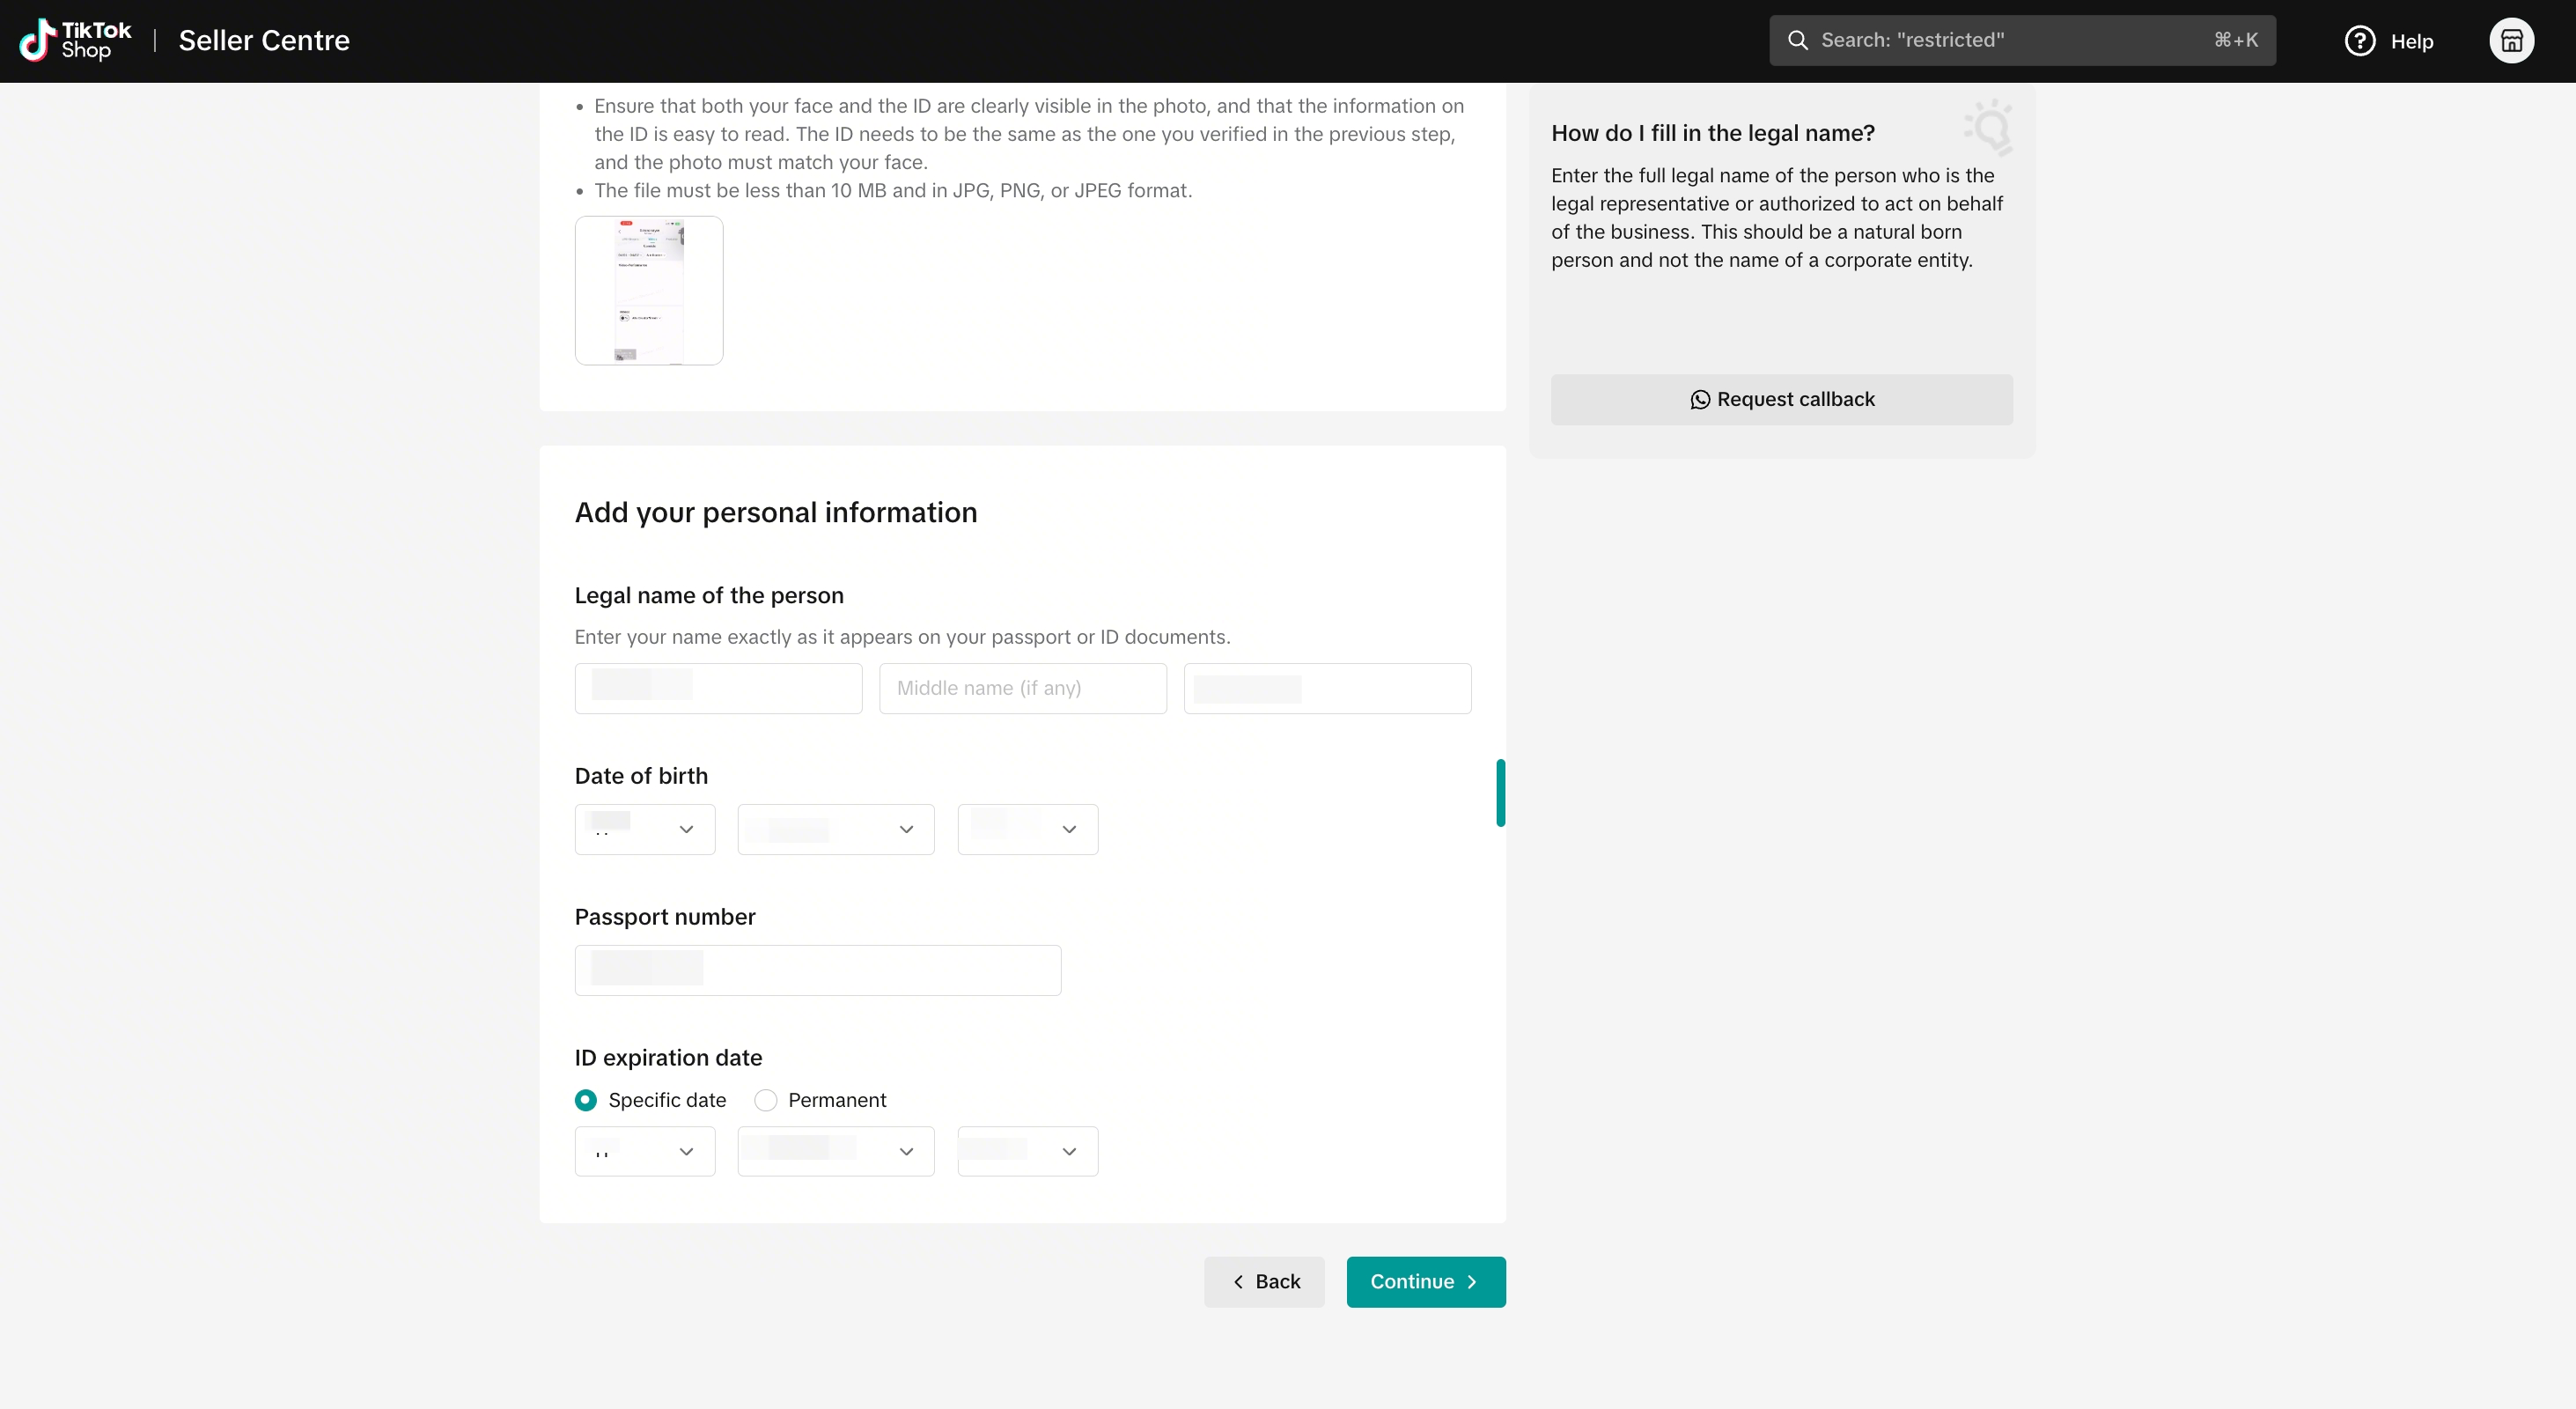This screenshot has width=2576, height=1409.
Task: Open the Help question mark icon
Action: click(x=2359, y=41)
